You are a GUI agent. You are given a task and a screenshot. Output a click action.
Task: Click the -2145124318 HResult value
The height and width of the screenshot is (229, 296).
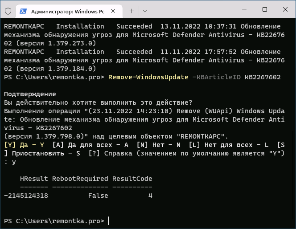26,196
